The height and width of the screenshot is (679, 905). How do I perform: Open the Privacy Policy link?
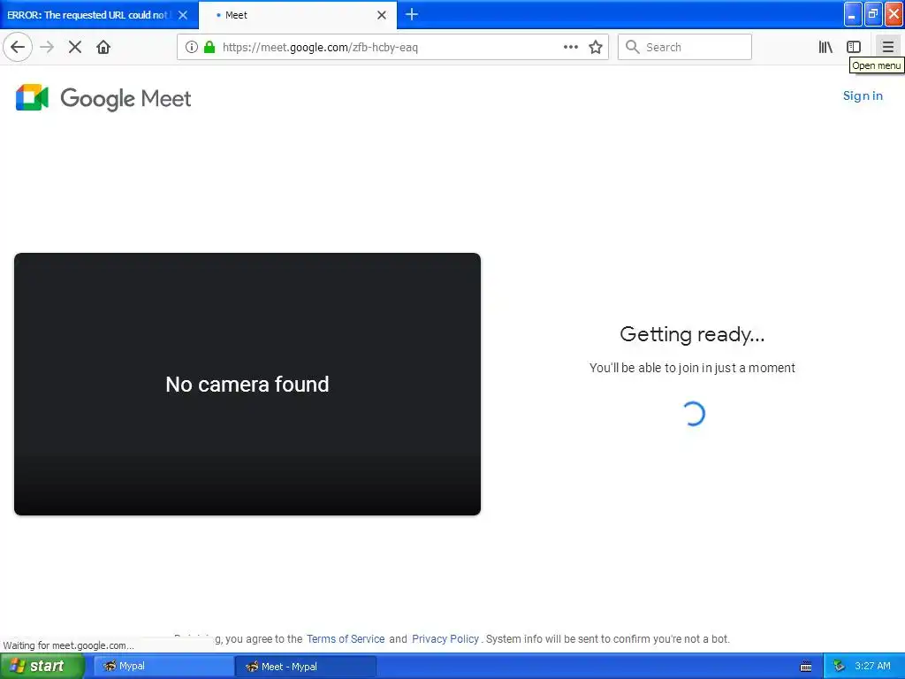click(445, 638)
